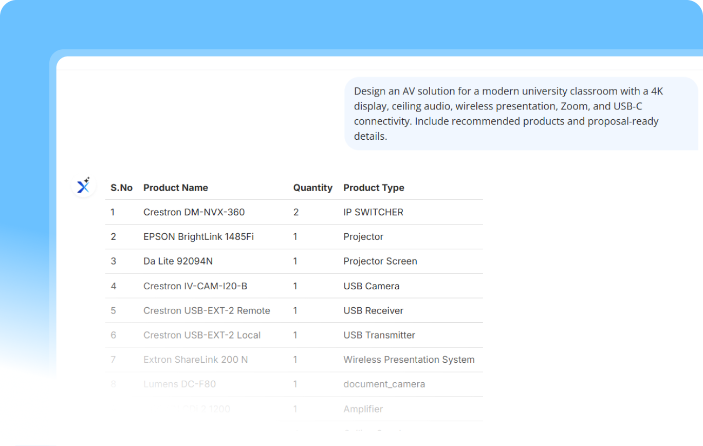Screen dimensions: 703x446
Task: Click quantity 2 in the Crestron DM-NVX-360 row
Action: click(x=296, y=212)
